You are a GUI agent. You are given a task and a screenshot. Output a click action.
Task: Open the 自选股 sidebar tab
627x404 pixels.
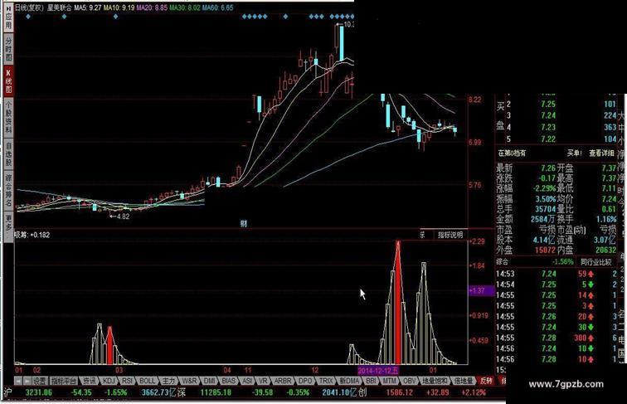[8, 154]
